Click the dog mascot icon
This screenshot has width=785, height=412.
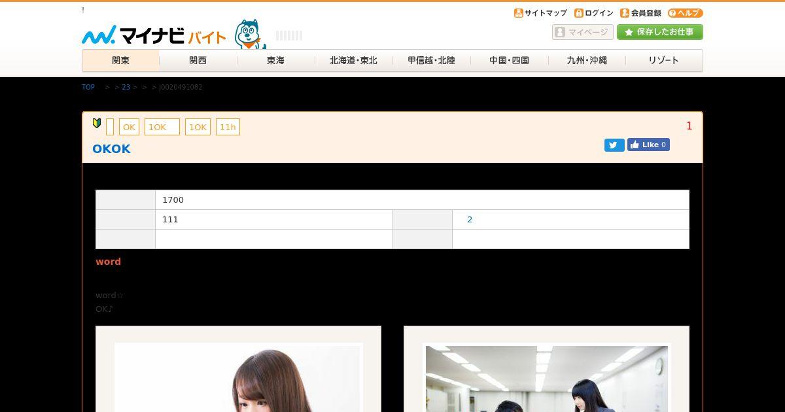coord(250,34)
